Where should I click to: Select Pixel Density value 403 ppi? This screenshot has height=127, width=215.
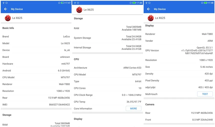(x=208, y=80)
